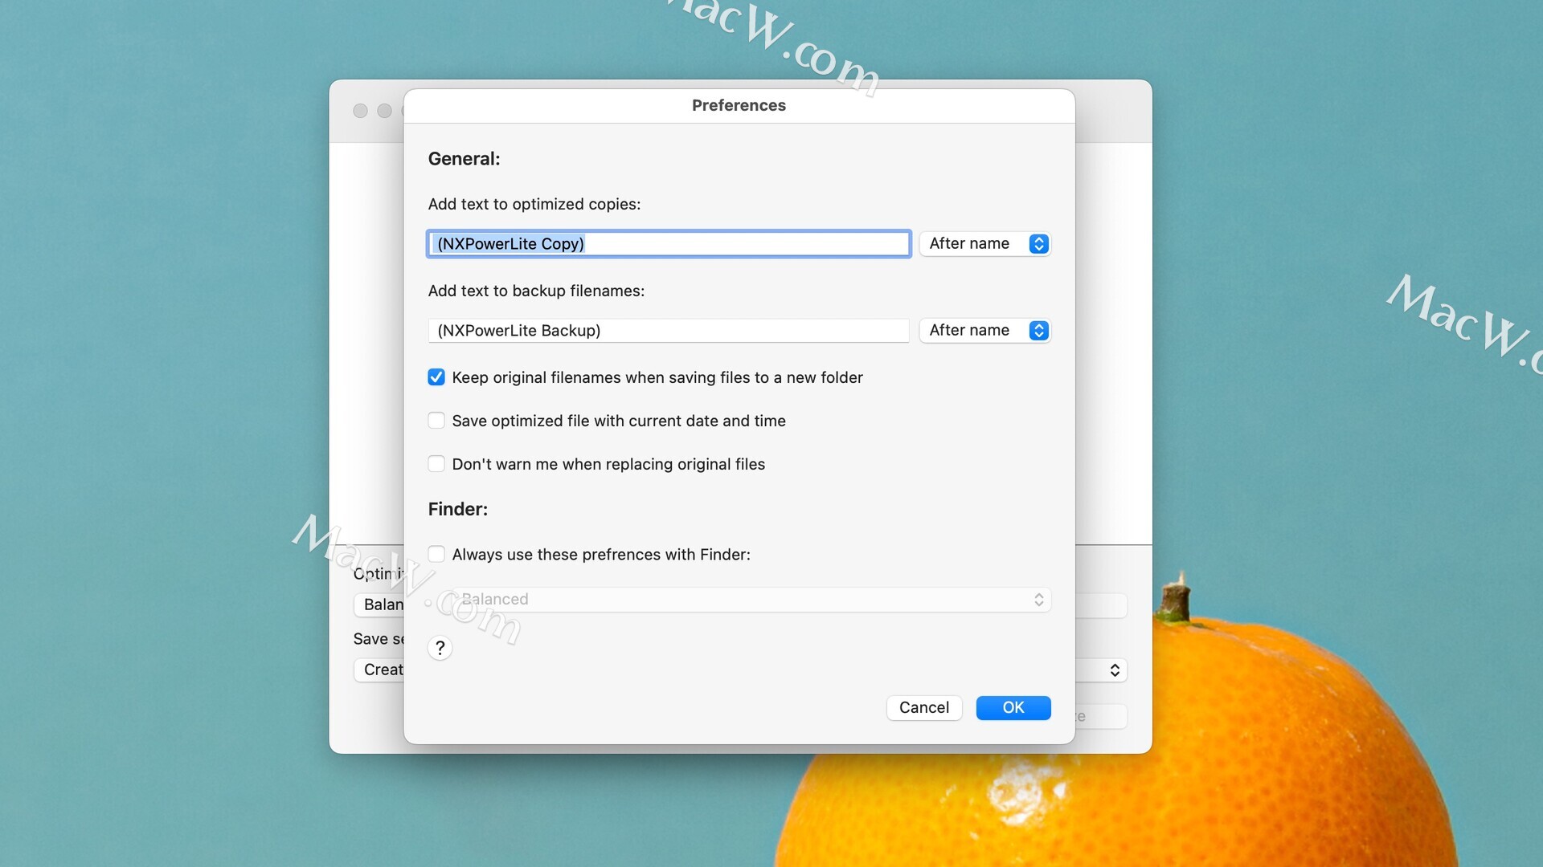Viewport: 1543px width, 867px height.
Task: Click the Balanced dropdown in main window
Action: (x=379, y=604)
